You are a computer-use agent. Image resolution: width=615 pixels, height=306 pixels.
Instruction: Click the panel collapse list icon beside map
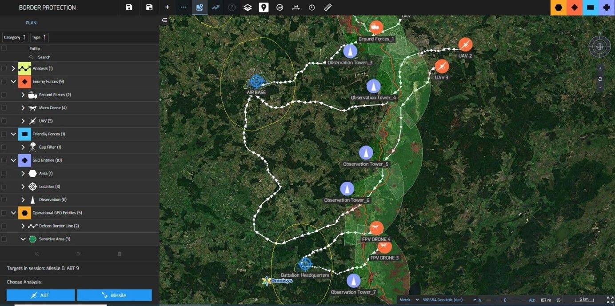coord(164,20)
